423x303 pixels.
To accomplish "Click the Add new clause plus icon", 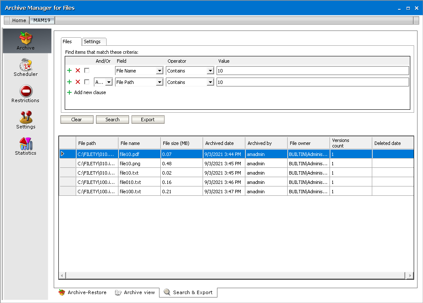I will 69,92.
